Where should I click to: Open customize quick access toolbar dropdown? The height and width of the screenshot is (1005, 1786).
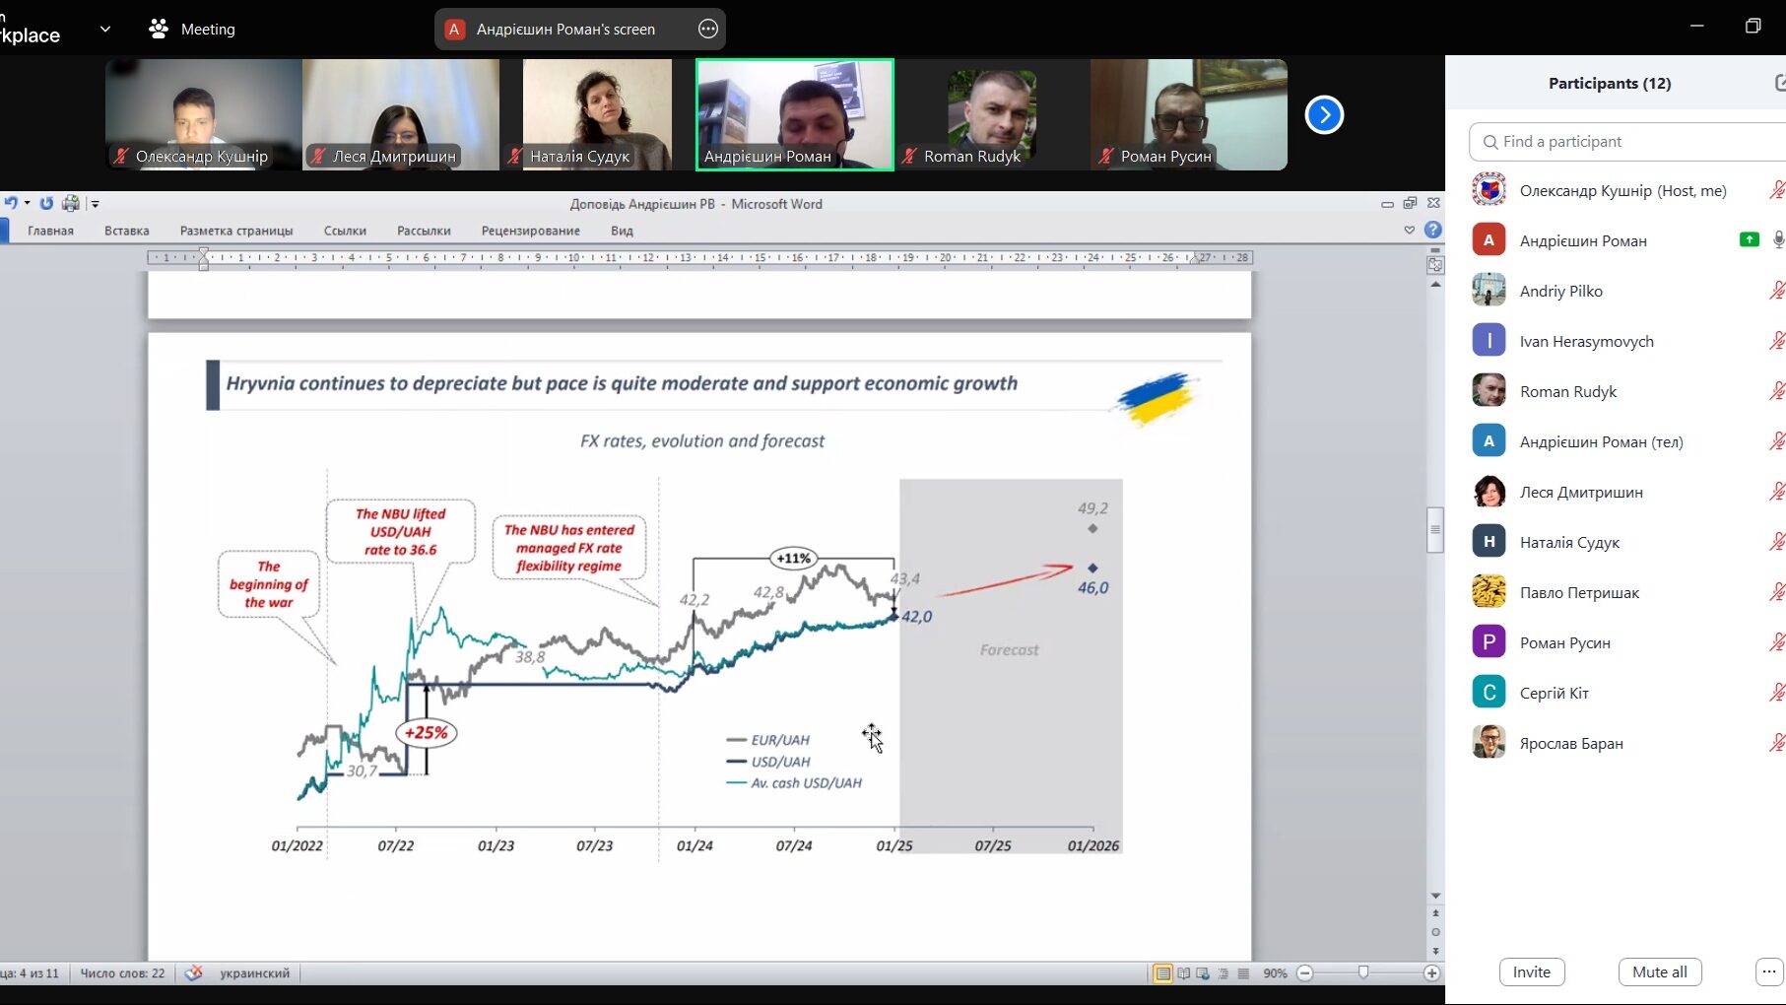click(x=96, y=204)
